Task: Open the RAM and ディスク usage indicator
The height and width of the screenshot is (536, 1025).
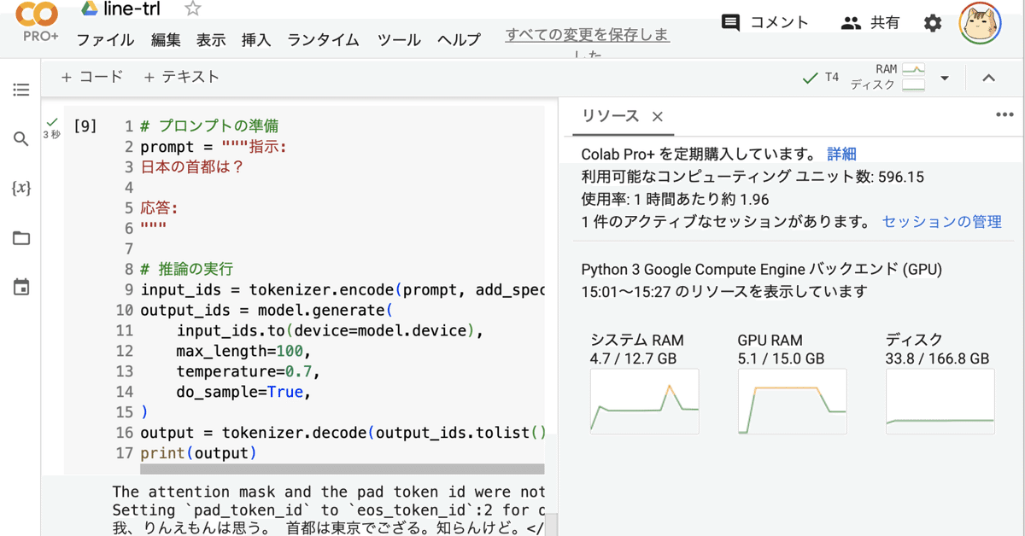Action: click(x=888, y=77)
